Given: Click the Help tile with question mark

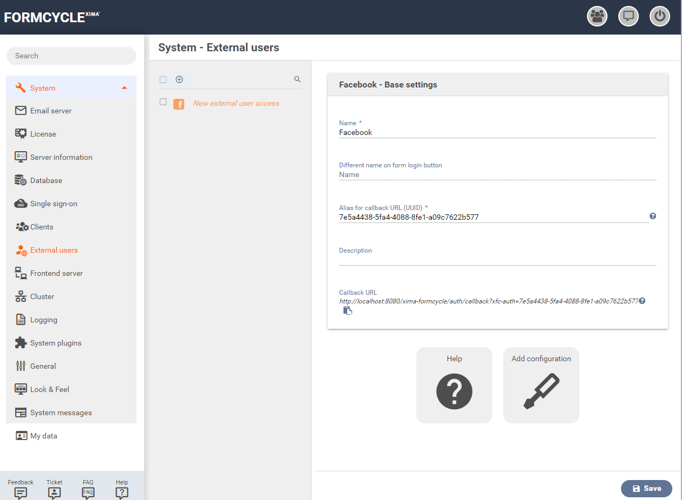Looking at the screenshot, I should (x=454, y=385).
